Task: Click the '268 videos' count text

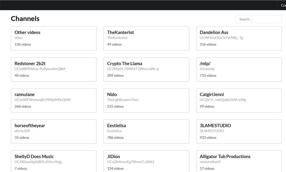Action: (x=23, y=106)
